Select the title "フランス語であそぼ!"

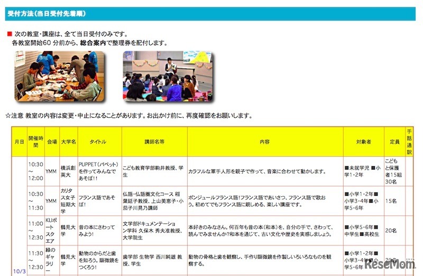[x=100, y=201]
